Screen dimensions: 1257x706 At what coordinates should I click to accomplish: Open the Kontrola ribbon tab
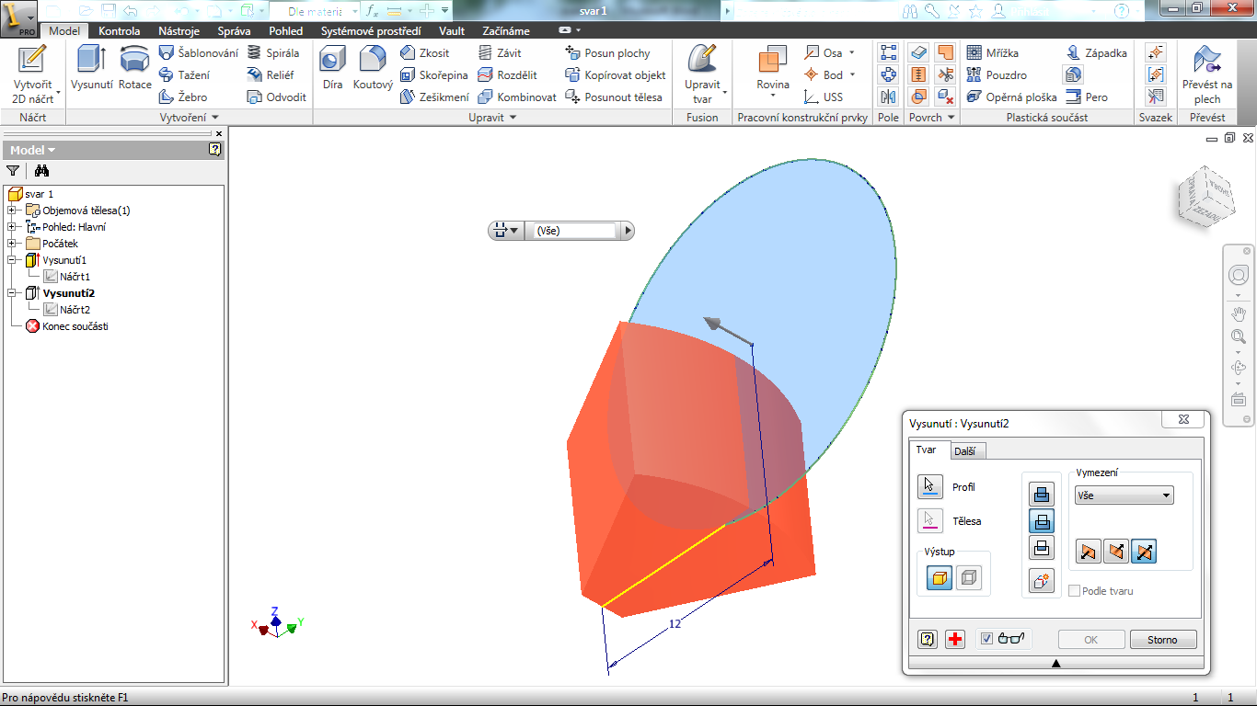pyautogui.click(x=120, y=31)
